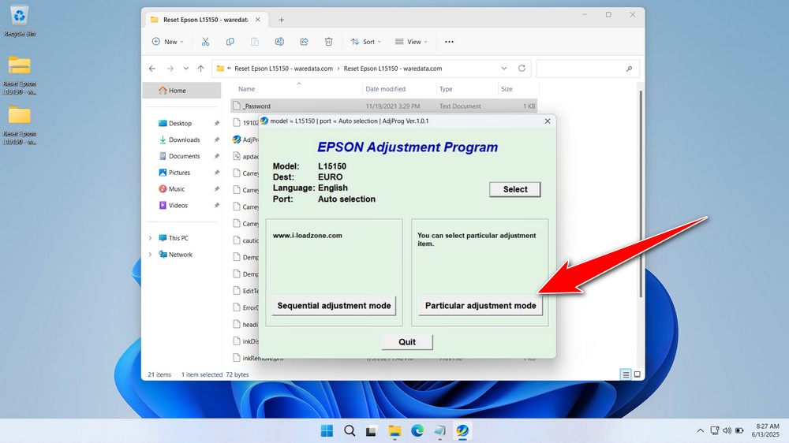Sort by Date modified column header
The height and width of the screenshot is (443, 789).
[x=399, y=89]
